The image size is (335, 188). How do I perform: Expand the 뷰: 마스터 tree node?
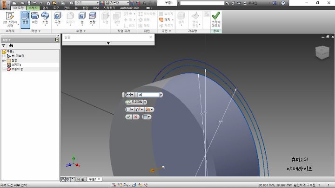click(x=3, y=56)
